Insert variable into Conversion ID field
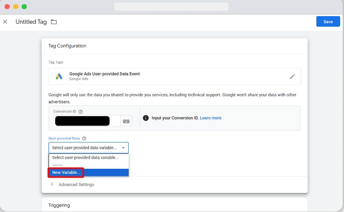Screen dimensions: 344x212 point(126,121)
